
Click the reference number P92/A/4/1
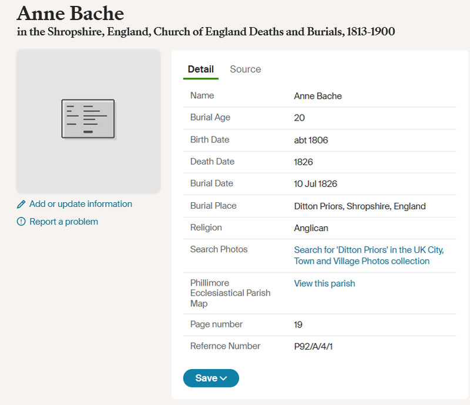point(313,346)
